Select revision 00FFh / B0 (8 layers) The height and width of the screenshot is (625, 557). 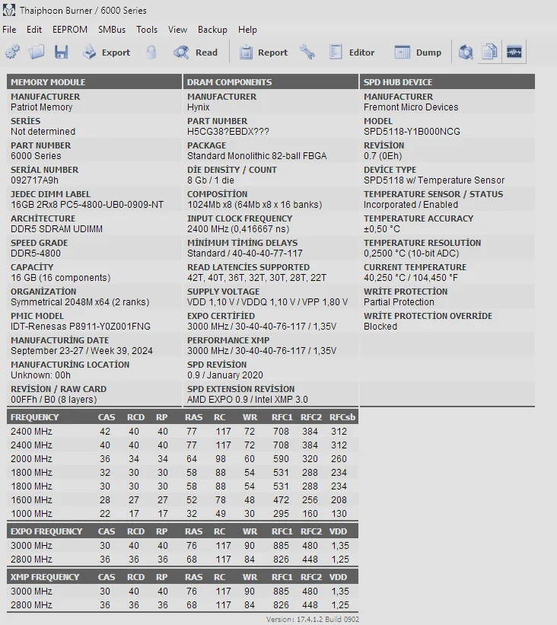click(x=53, y=399)
